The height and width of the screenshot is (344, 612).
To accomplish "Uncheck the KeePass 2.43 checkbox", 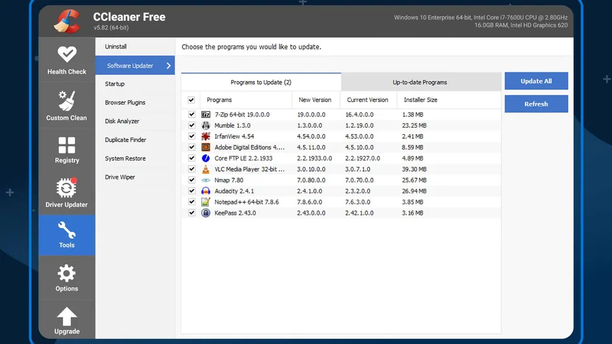I will click(x=192, y=213).
